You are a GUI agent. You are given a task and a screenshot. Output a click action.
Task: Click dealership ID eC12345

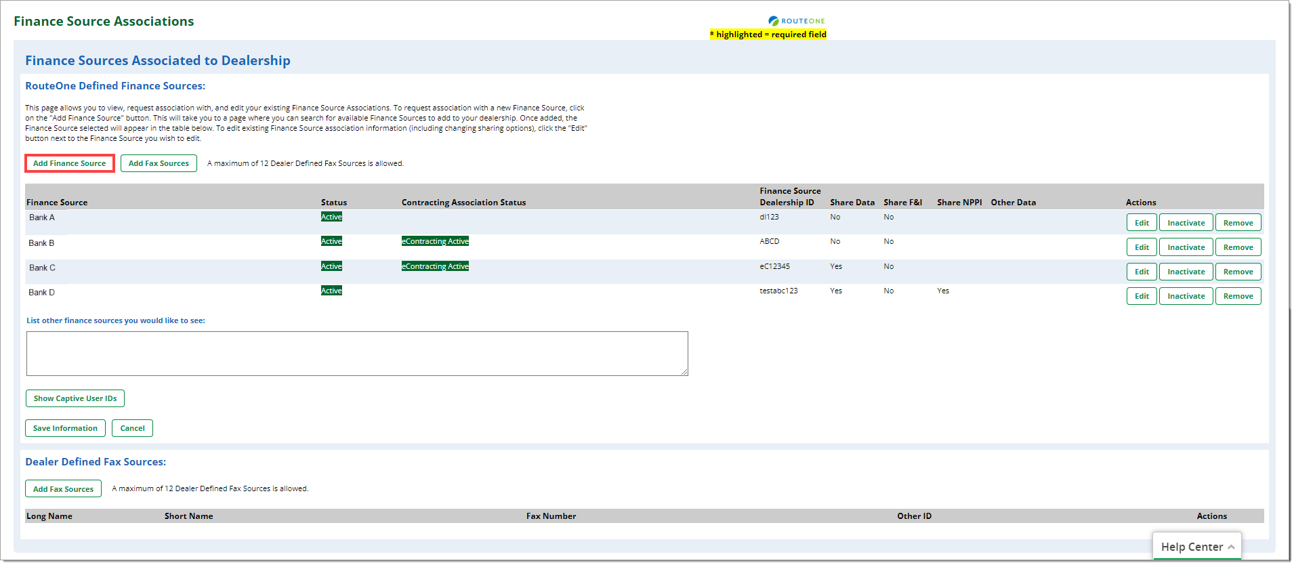[x=774, y=266]
